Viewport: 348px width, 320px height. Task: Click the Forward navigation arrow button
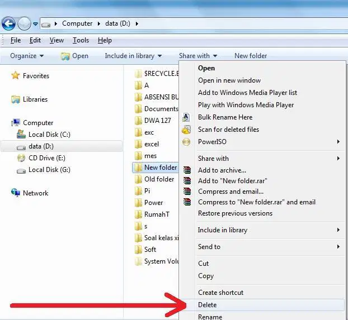click(x=24, y=23)
